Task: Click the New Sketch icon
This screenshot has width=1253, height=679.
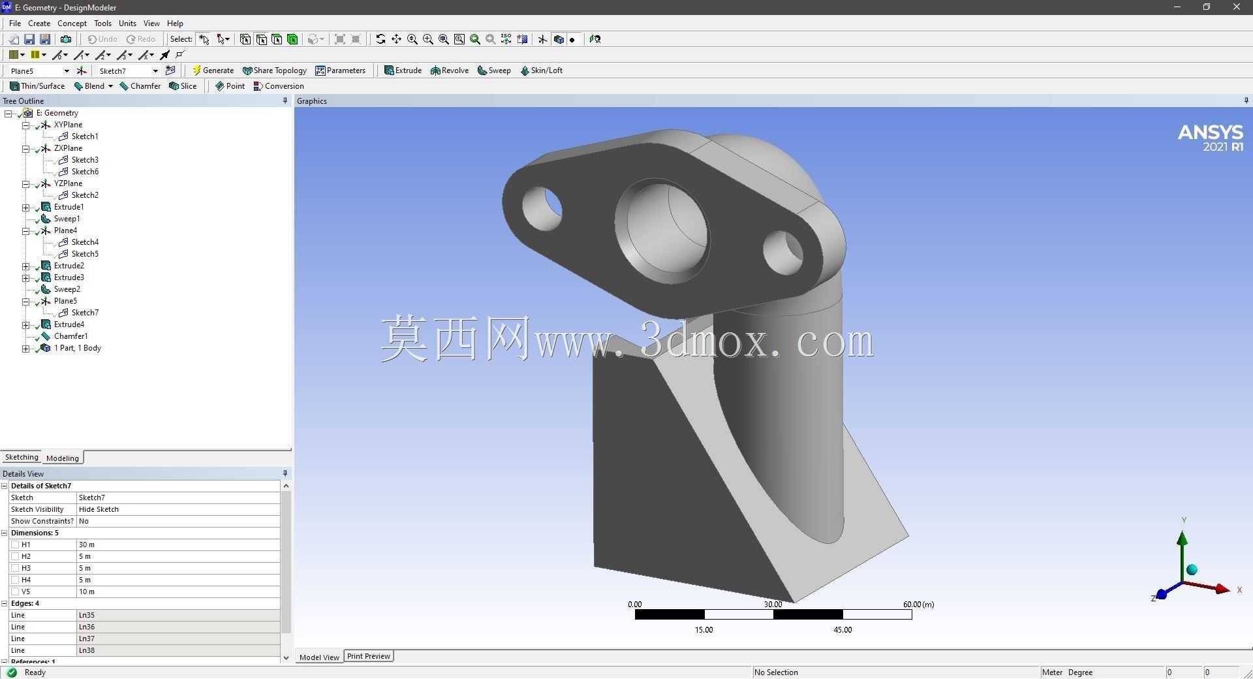Action: [x=170, y=71]
